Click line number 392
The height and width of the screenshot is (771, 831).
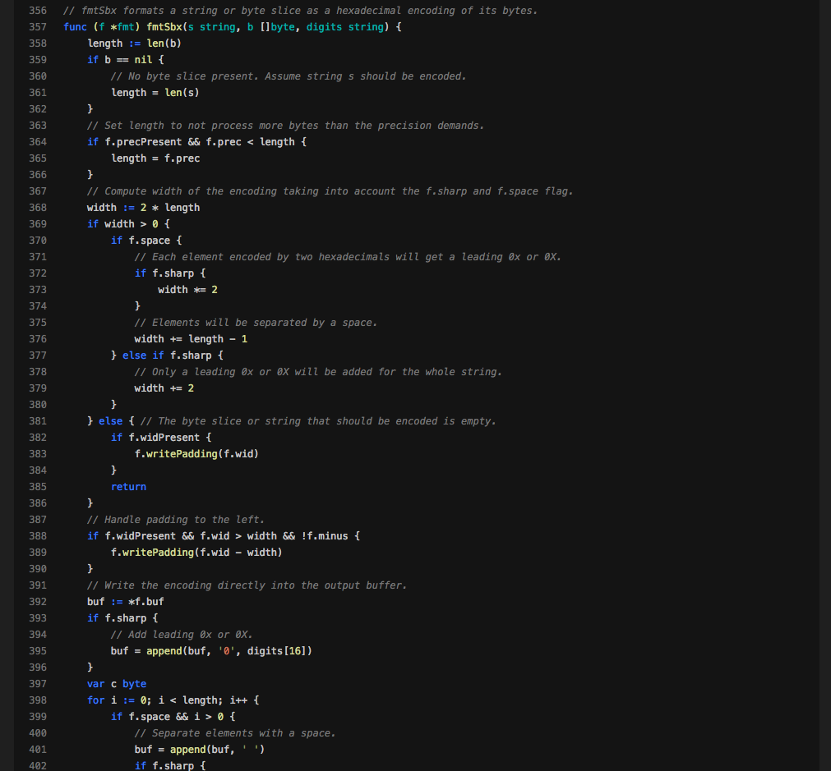tap(38, 601)
